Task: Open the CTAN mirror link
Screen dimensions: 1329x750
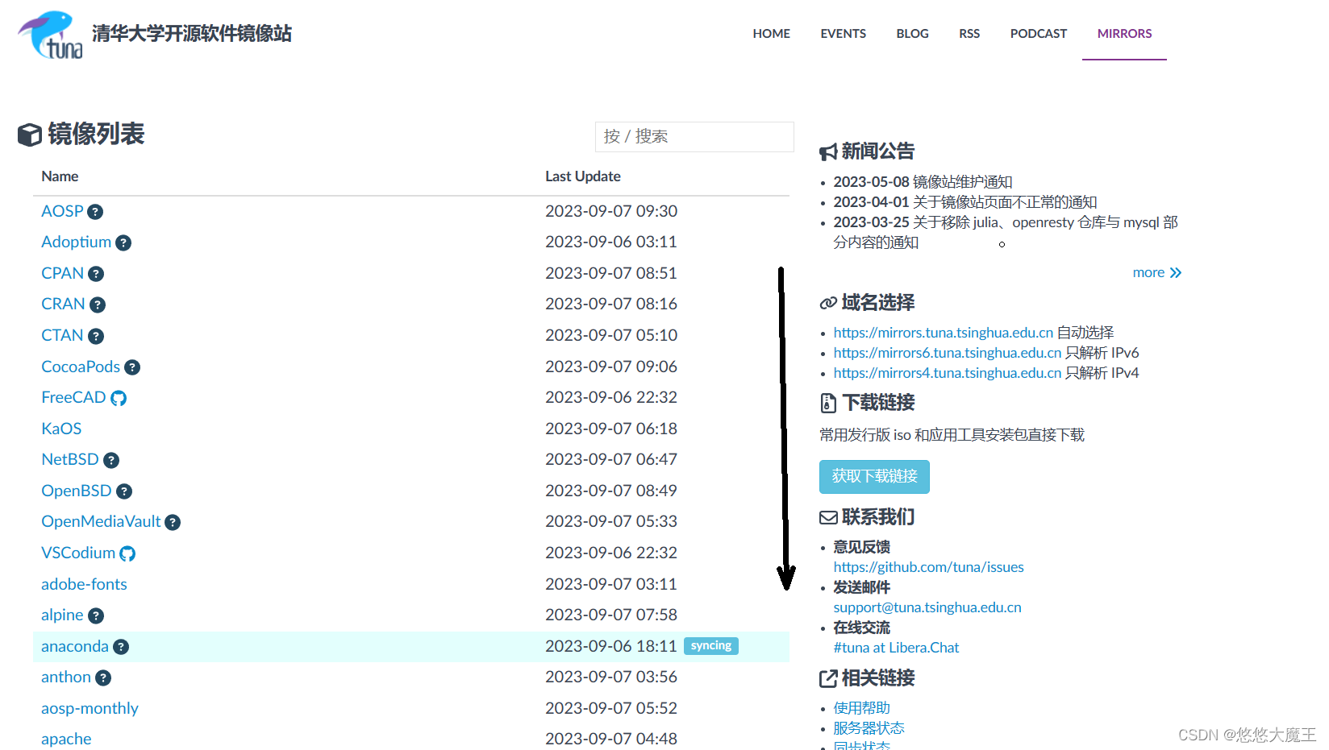Action: [63, 335]
